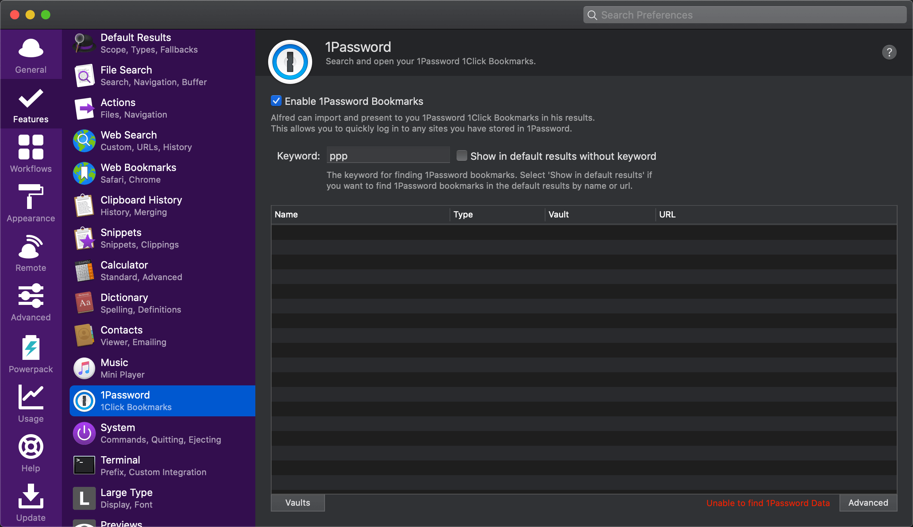Open the Workflows grid tab
Screen dimensions: 913x527
(x=31, y=154)
